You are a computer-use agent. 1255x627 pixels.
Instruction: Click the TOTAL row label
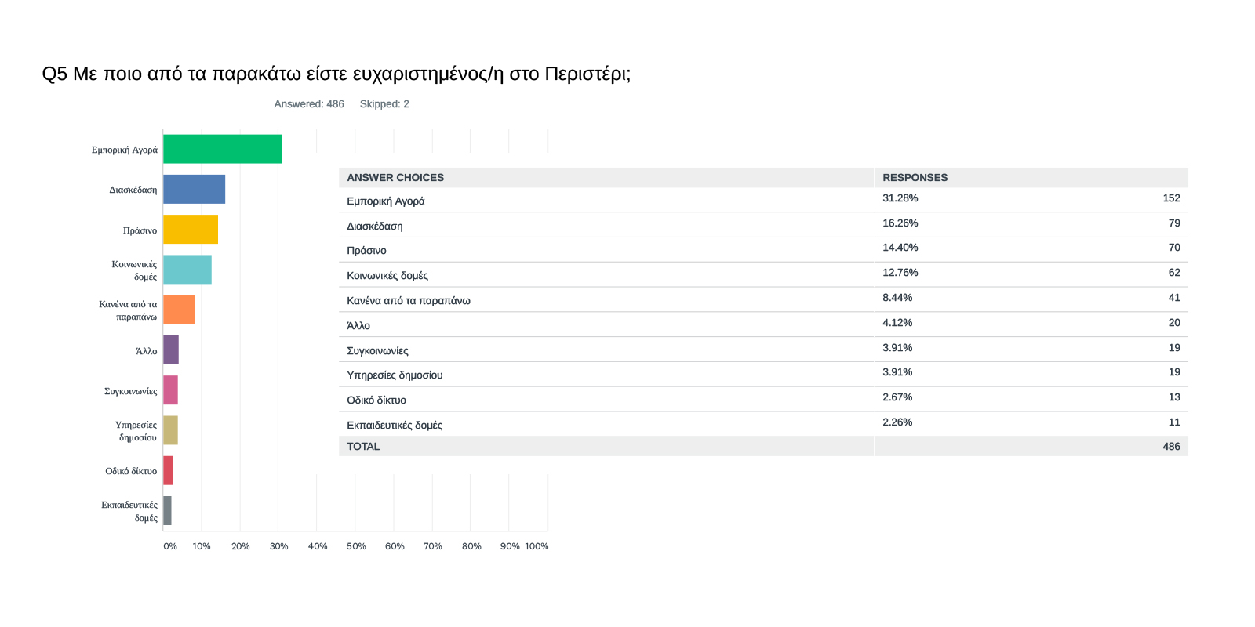pyautogui.click(x=363, y=447)
